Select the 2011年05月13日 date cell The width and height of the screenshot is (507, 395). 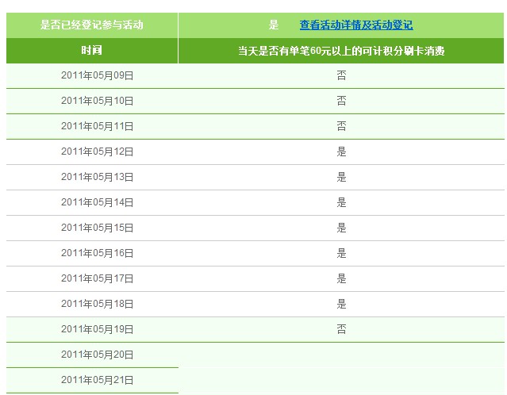point(97,178)
